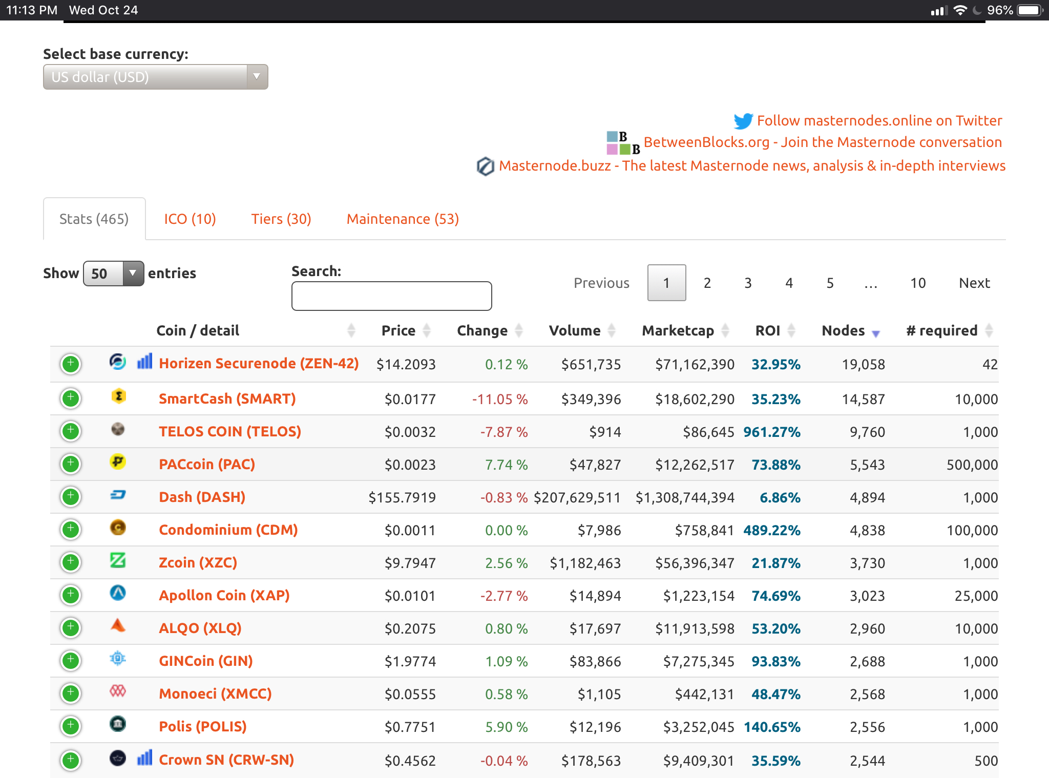
Task: Click the Masternode.buzz hexagon logo
Action: tap(485, 166)
